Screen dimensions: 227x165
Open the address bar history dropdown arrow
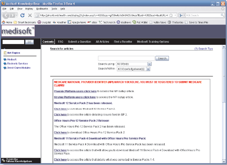175,15
